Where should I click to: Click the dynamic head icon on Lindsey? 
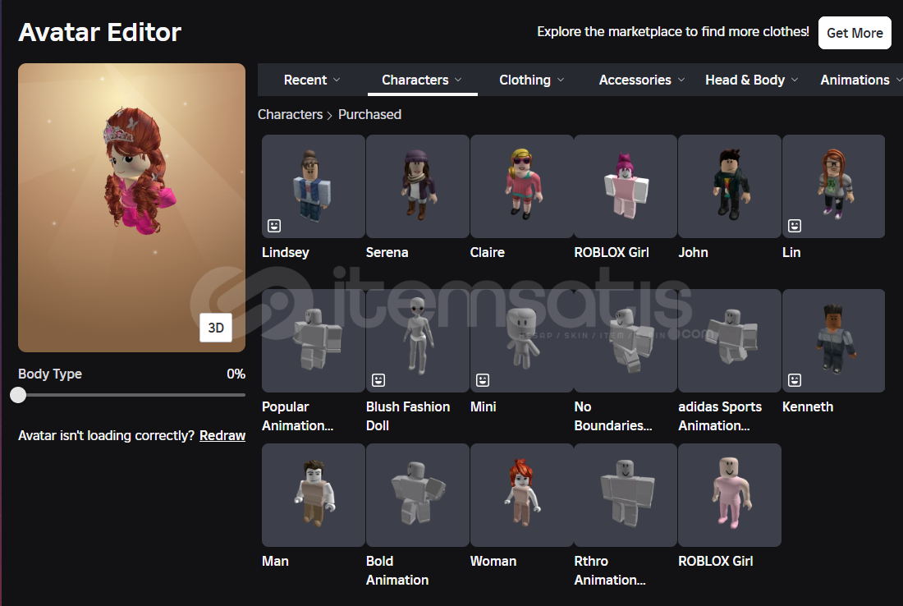274,226
